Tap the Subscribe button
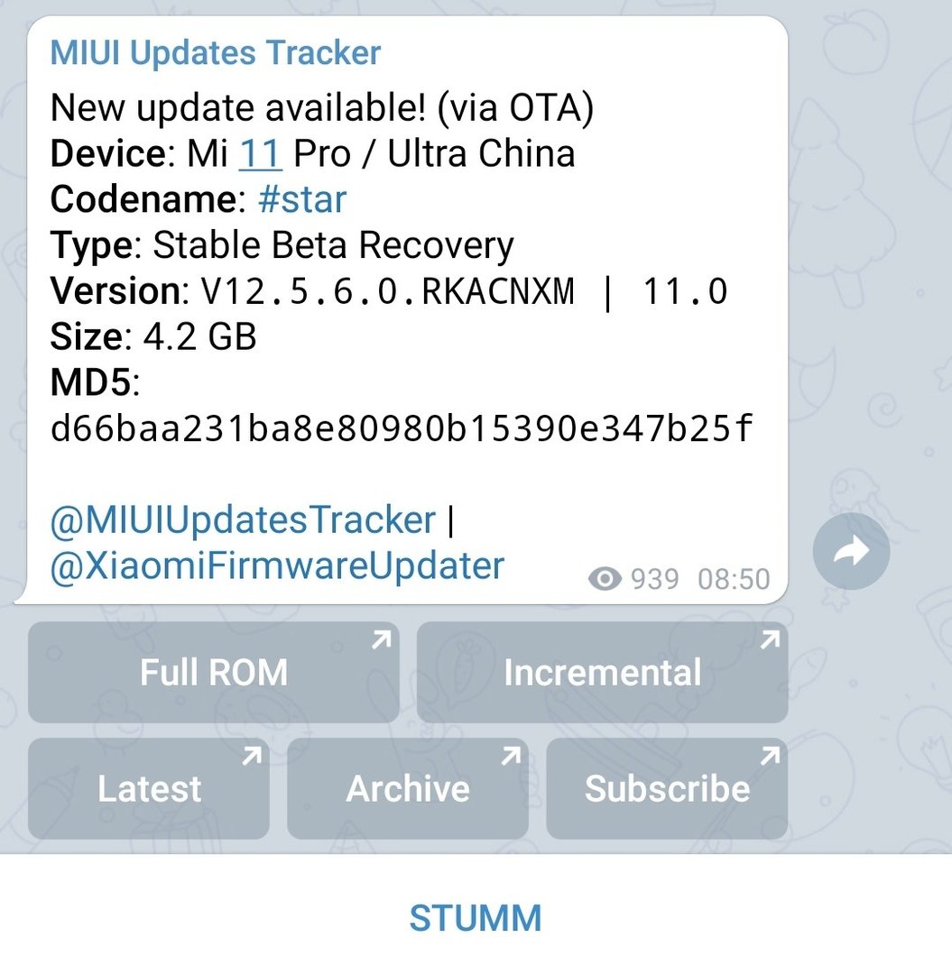Viewport: 952px width, 974px height. coord(667,788)
